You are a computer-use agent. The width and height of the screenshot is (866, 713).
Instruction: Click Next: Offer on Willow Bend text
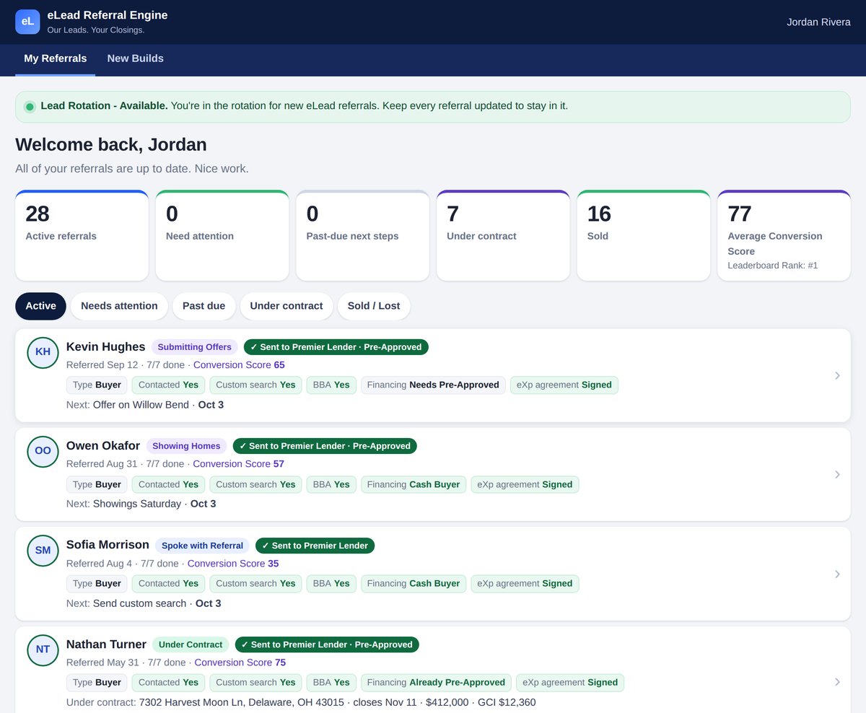145,405
